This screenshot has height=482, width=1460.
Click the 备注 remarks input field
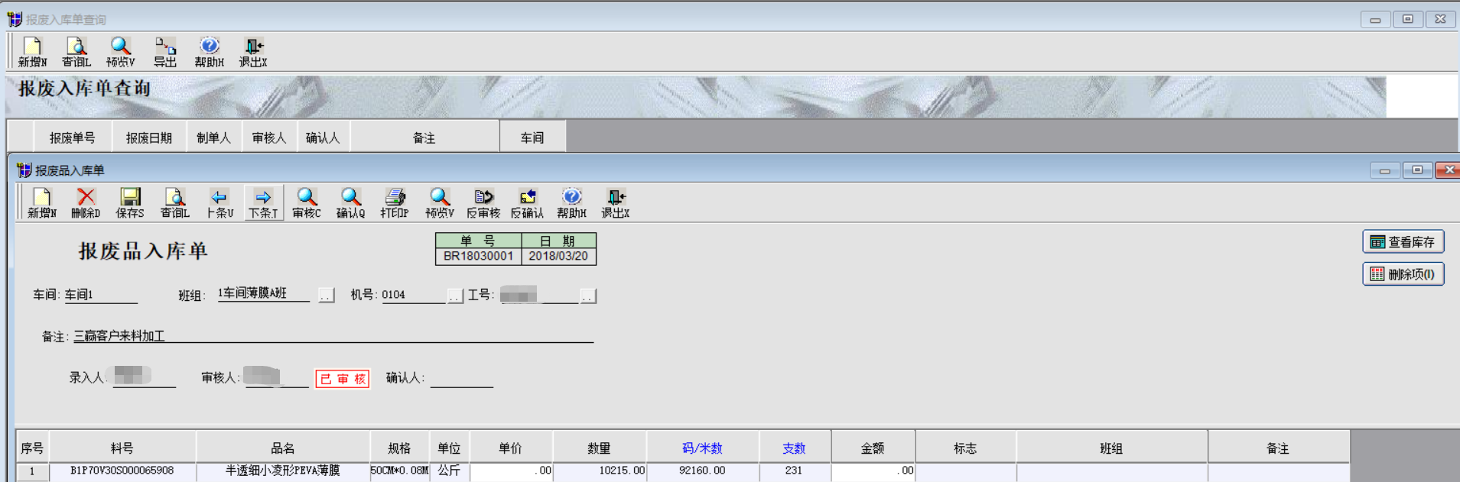pos(333,336)
